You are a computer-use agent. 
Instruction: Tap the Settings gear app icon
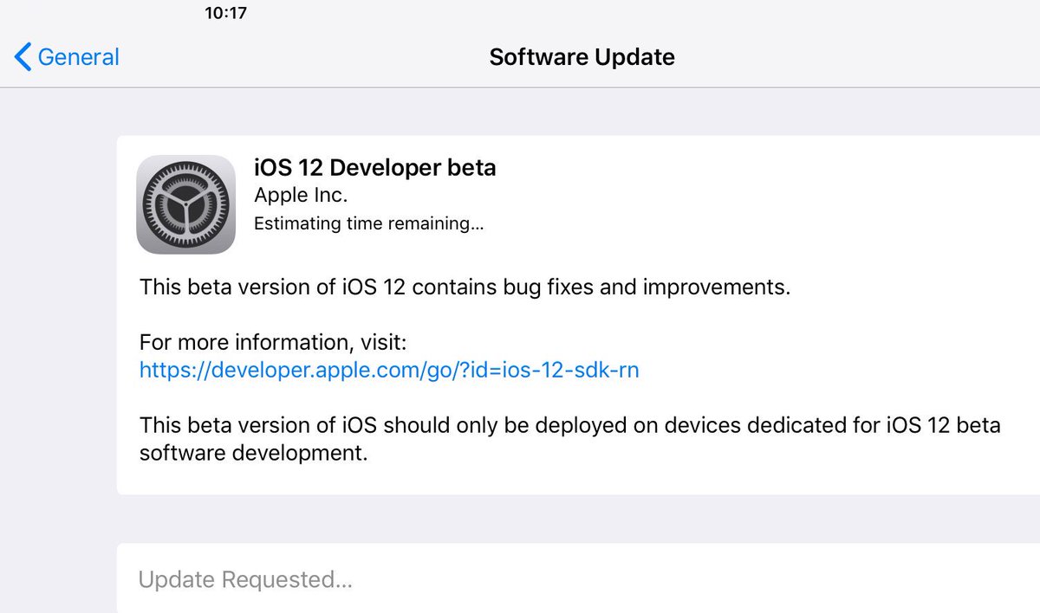pos(186,204)
